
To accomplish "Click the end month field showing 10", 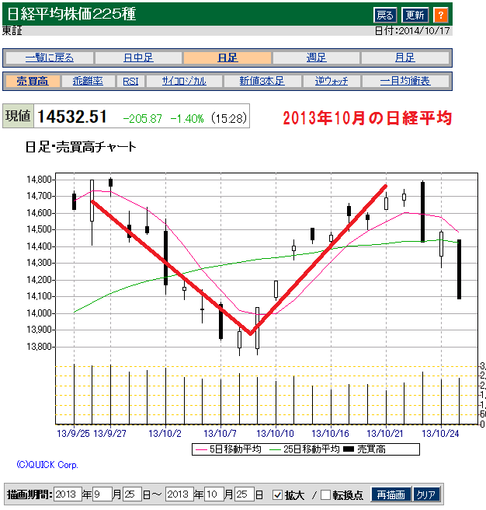I will coord(214,494).
